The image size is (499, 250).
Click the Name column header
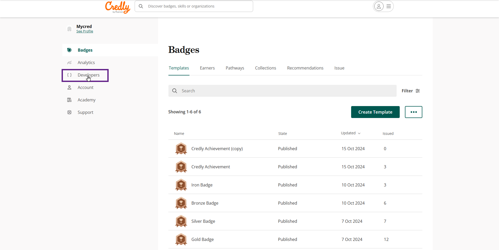coord(179,134)
